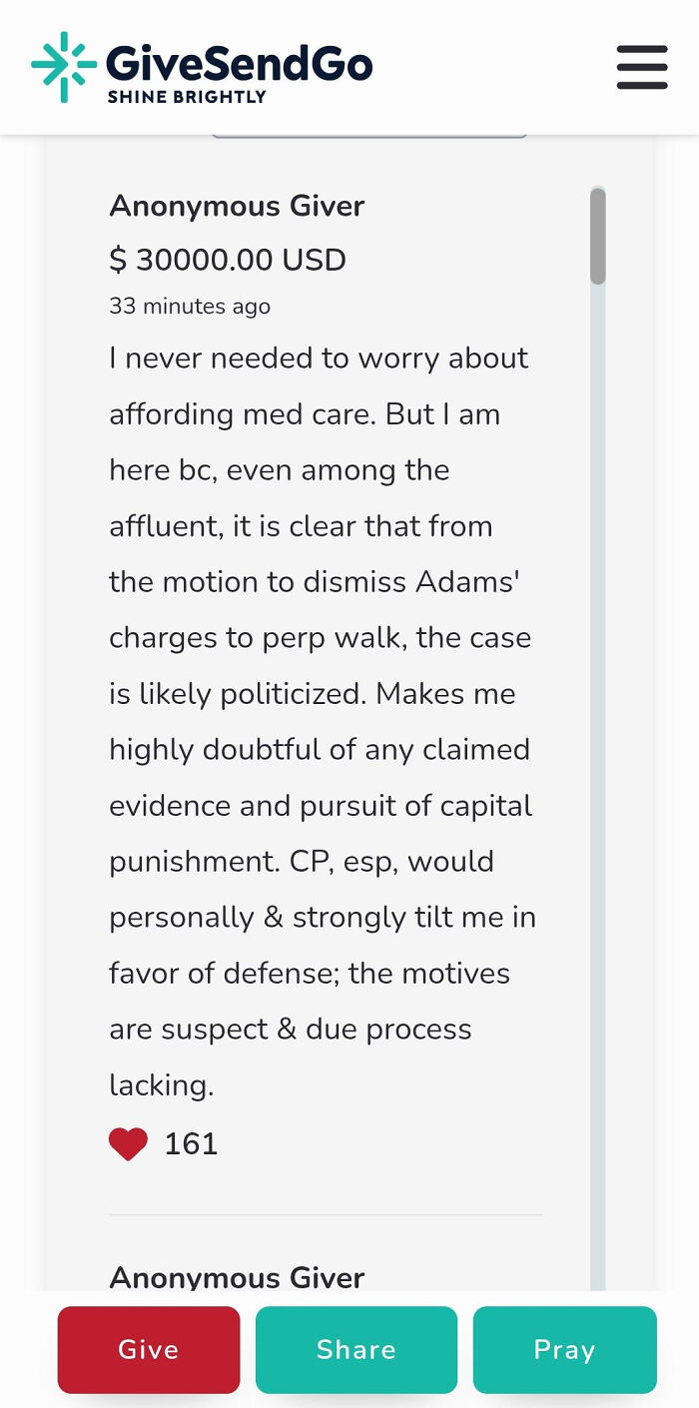Click the teal starburst beside Shine Brightly
The height and width of the screenshot is (1408, 699).
click(62, 66)
